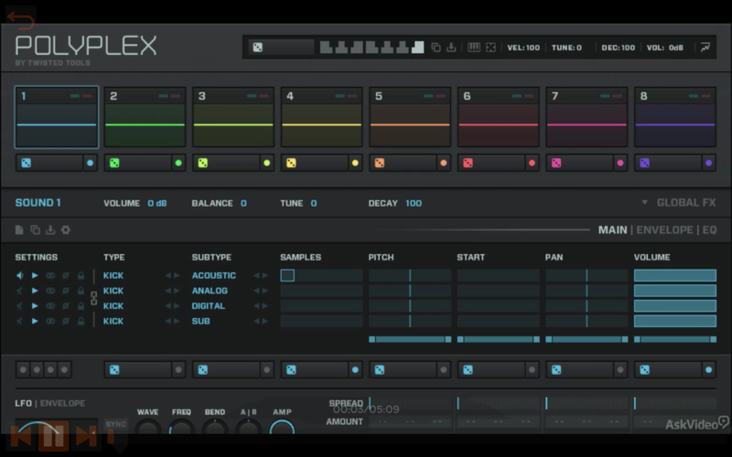Click the Decay 100 value for Sound 1
The width and height of the screenshot is (732, 457).
click(414, 203)
